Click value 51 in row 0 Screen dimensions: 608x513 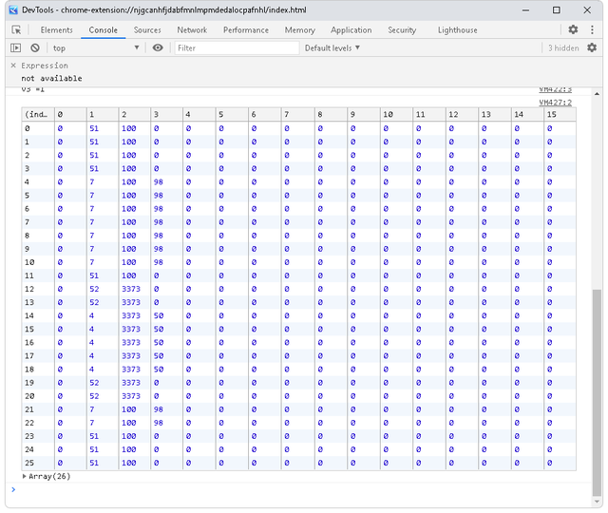pyautogui.click(x=94, y=128)
